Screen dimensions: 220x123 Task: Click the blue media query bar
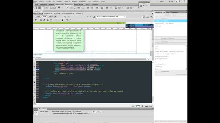coord(140,25)
